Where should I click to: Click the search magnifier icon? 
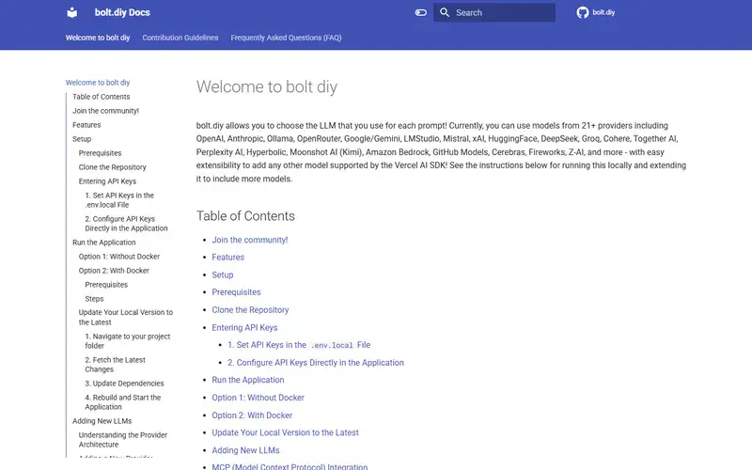[x=445, y=12]
